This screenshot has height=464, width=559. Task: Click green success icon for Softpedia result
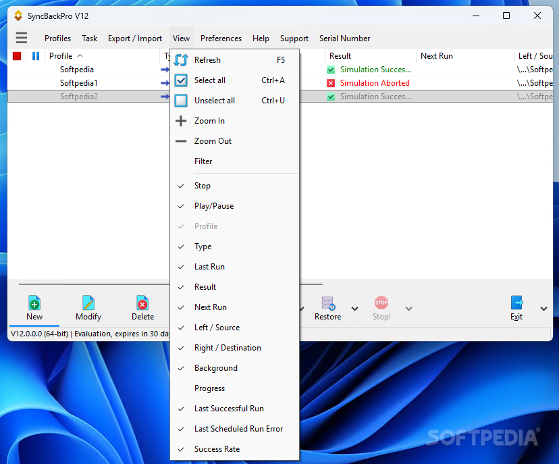(x=331, y=70)
